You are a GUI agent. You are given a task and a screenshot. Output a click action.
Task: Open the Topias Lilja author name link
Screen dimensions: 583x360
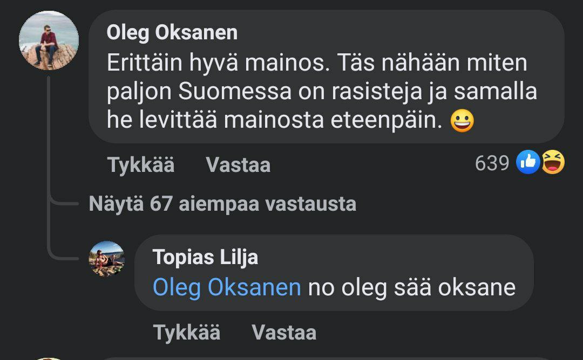click(x=205, y=257)
